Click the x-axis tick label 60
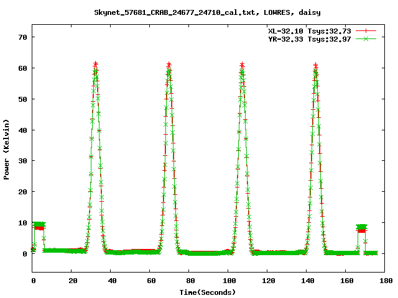Image resolution: width=398 pixels, height=298 pixels. (151, 281)
